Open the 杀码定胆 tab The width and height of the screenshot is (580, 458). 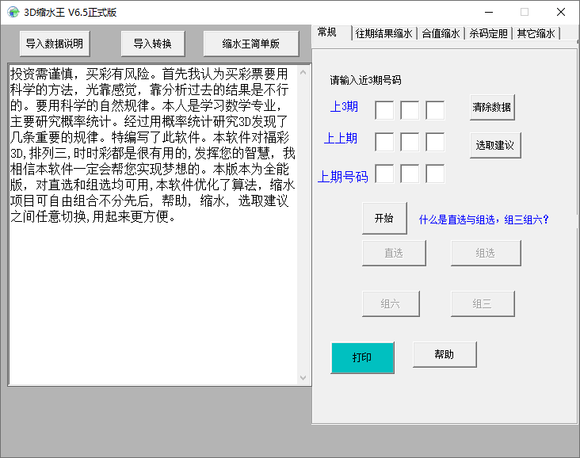tap(488, 33)
